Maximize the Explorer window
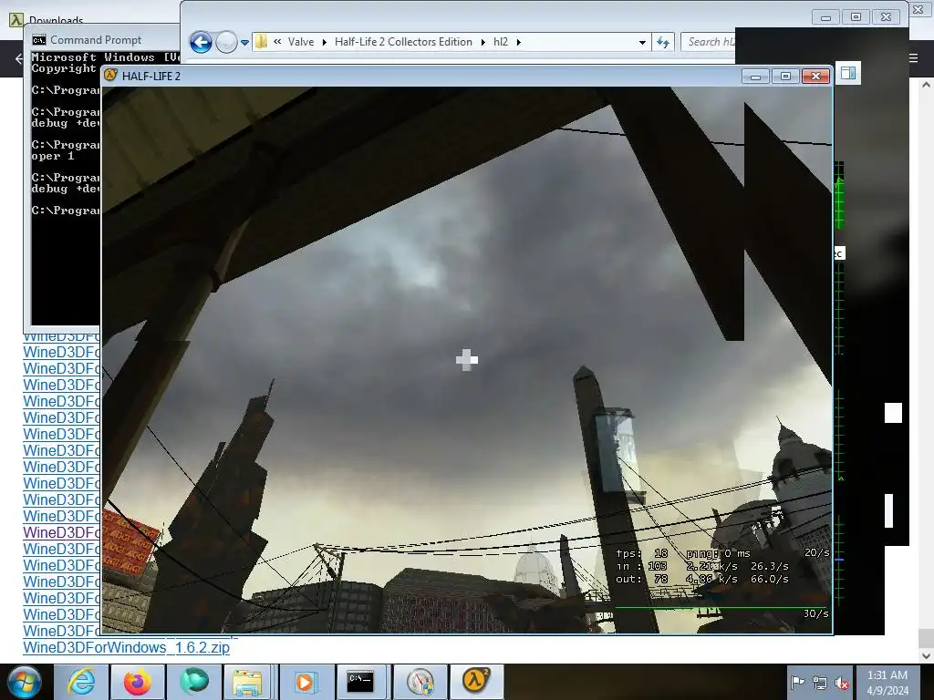The height and width of the screenshot is (700, 934). (x=856, y=17)
